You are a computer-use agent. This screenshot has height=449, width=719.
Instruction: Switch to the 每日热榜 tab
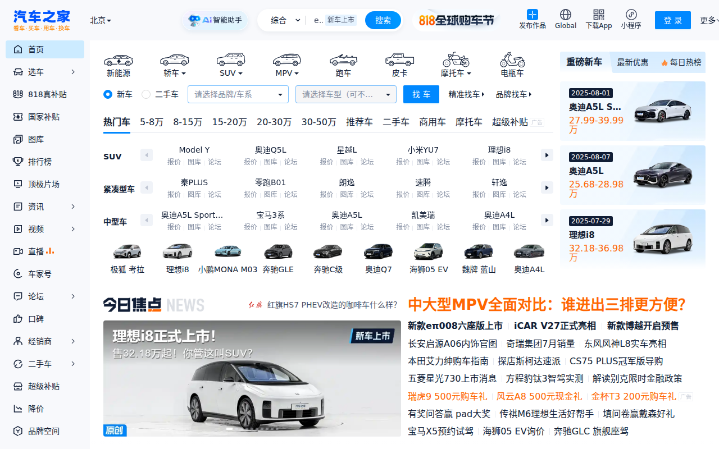pos(681,62)
